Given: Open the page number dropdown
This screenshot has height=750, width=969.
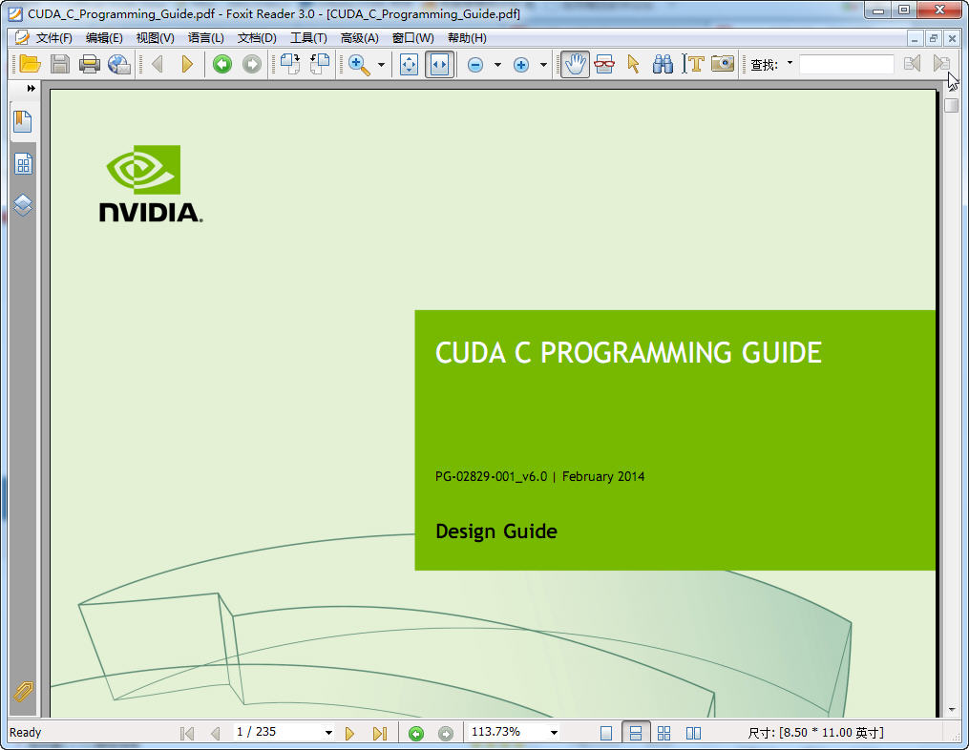Looking at the screenshot, I should click(328, 733).
